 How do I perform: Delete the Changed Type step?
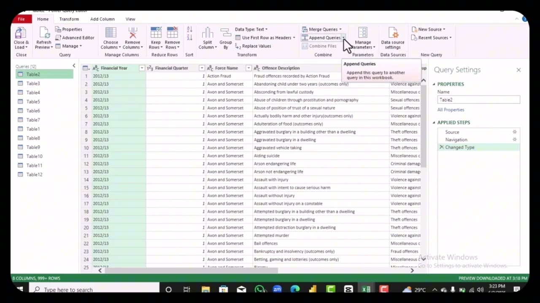pos(441,147)
